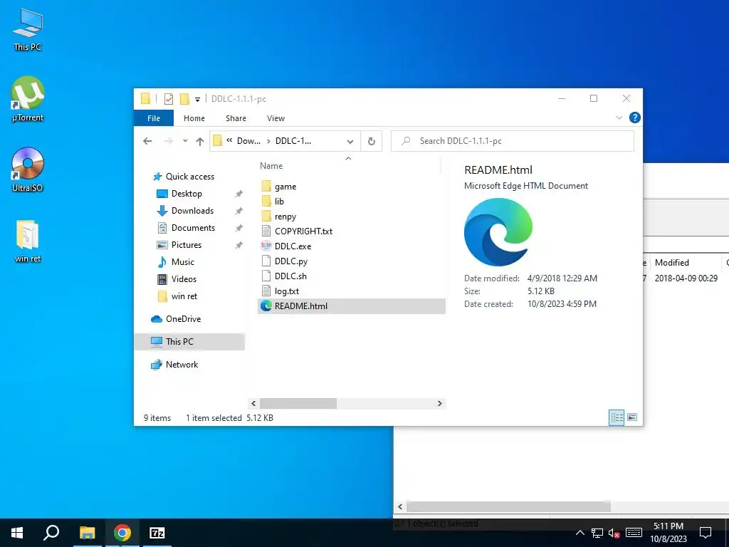Screen dimensions: 729x547
Task: Switch to the Home ribbon tab
Action: pos(194,118)
